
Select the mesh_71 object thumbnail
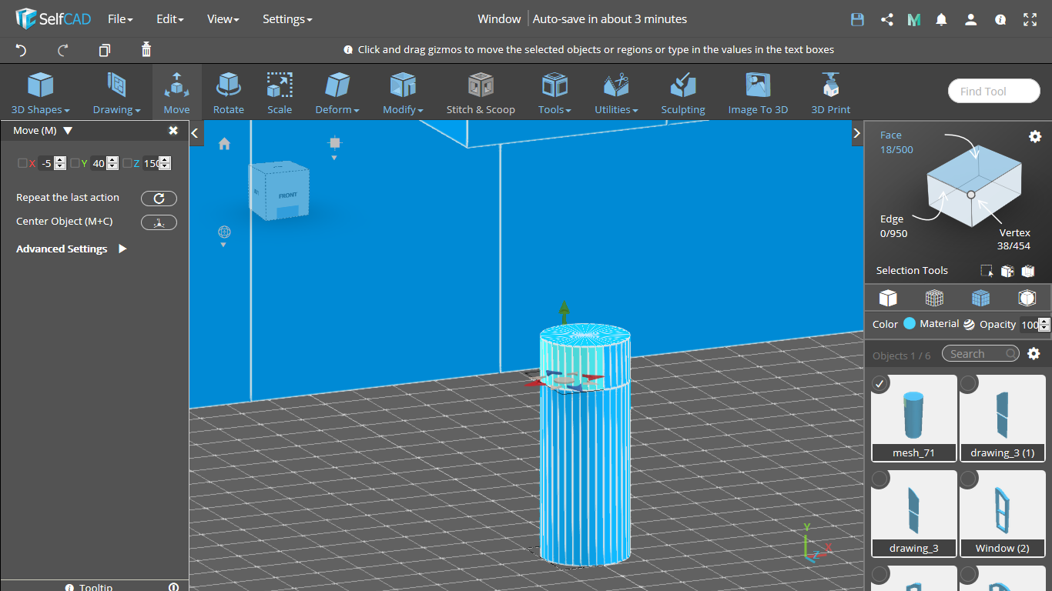point(914,418)
